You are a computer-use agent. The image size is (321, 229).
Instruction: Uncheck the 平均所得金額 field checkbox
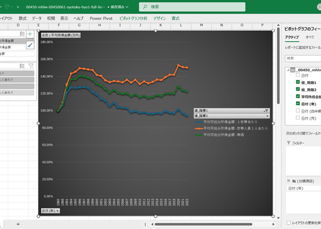298,96
